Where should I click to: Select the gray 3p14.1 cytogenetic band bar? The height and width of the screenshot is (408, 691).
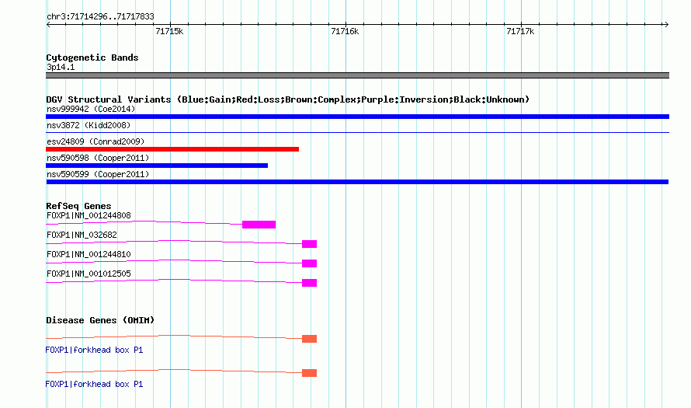357,75
